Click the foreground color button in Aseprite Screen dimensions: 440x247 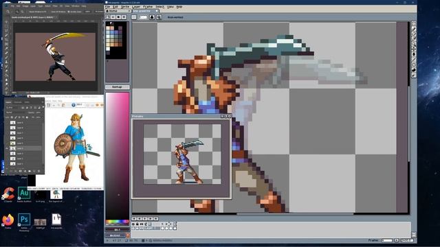pyautogui.click(x=117, y=230)
